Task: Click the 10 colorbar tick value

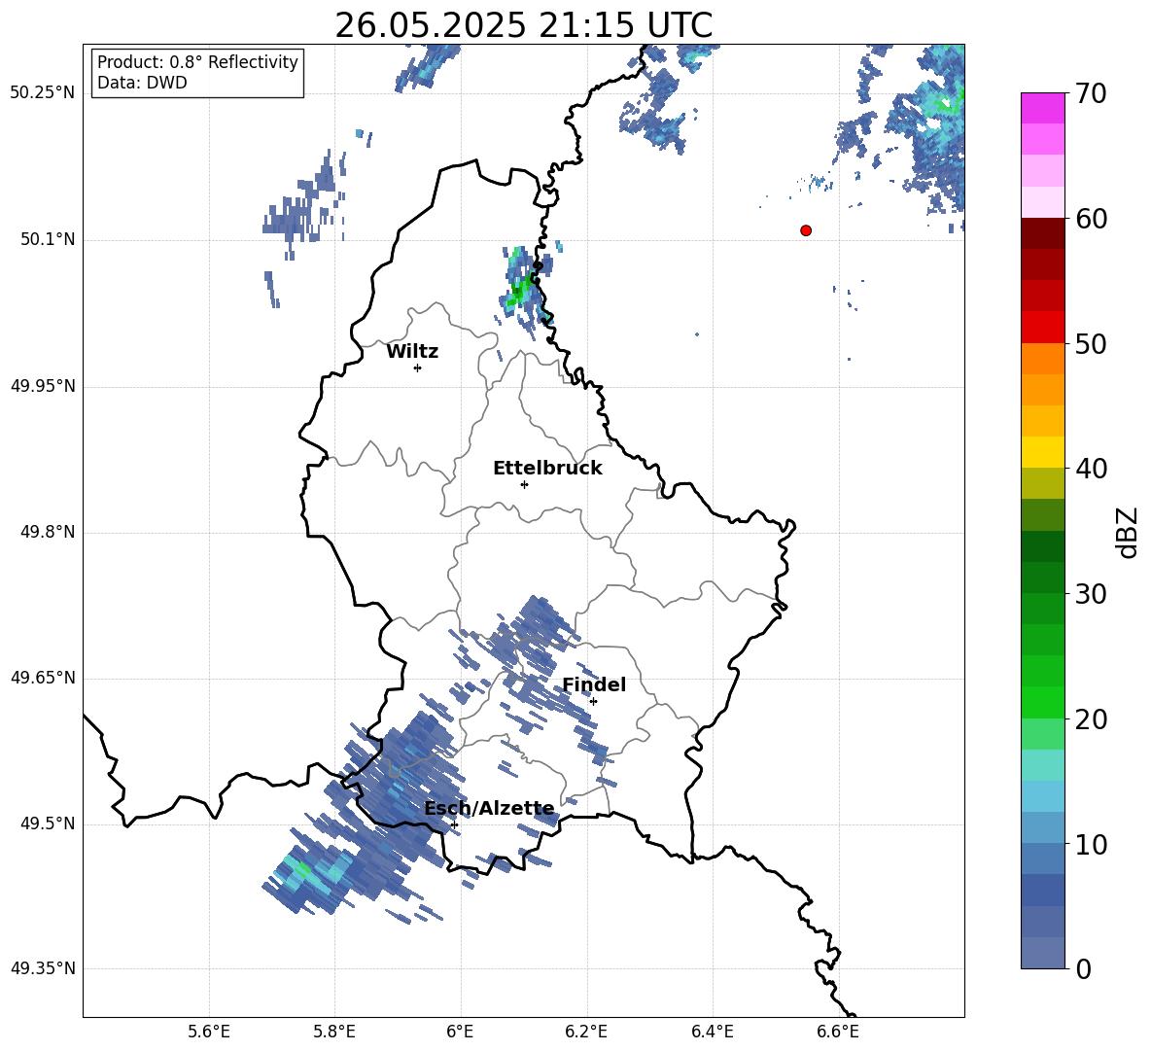Action: [x=1091, y=844]
